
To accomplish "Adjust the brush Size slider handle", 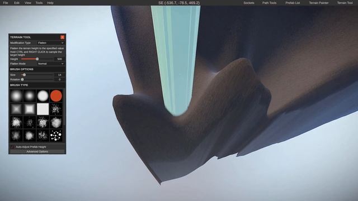I will pyautogui.click(x=24, y=75).
